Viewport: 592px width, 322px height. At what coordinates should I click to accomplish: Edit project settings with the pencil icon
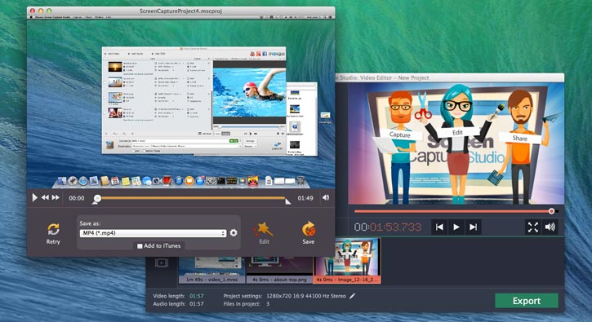pyautogui.click(x=352, y=296)
